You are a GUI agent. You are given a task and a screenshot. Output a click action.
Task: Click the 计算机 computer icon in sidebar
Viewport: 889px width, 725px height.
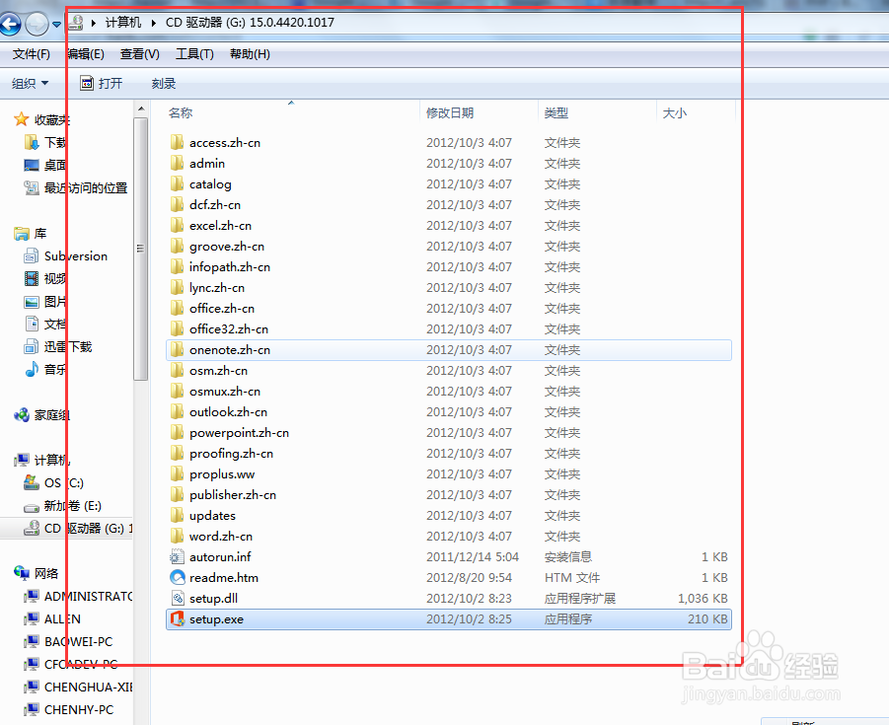[22, 460]
